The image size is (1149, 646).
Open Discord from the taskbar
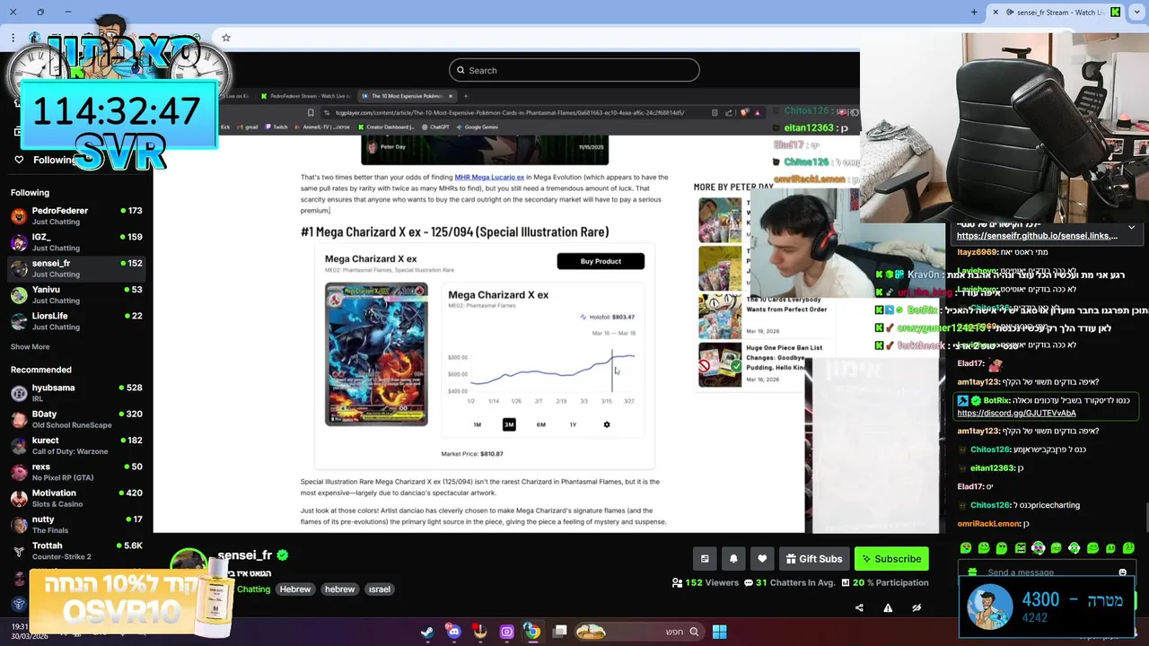point(453,632)
